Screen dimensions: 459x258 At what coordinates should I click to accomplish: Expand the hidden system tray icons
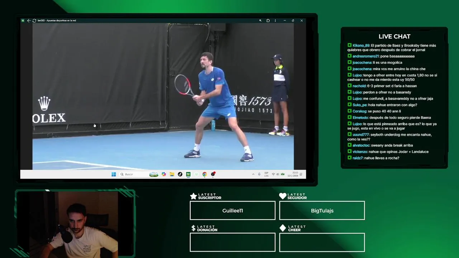[253, 174]
